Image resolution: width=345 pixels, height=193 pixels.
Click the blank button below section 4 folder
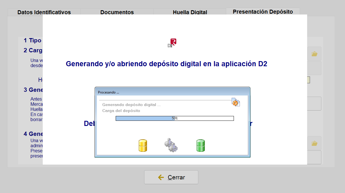314,157
